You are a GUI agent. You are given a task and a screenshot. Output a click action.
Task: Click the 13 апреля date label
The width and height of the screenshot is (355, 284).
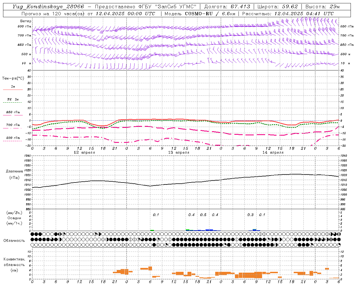point(179,153)
